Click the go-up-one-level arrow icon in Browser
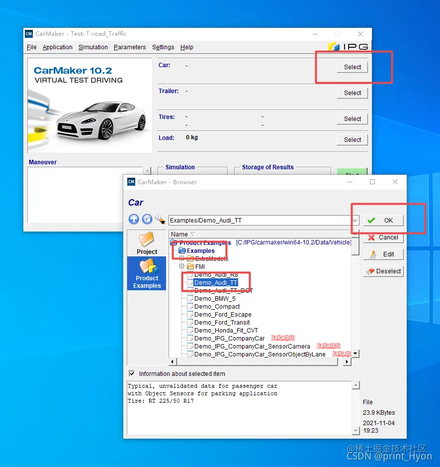This screenshot has width=440, height=467. (134, 220)
